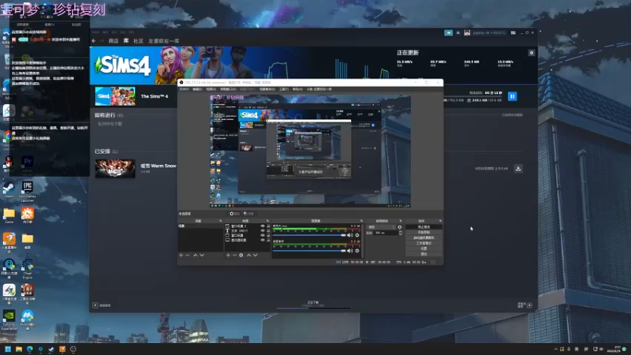Open File Explorer from taskbar
The image size is (631, 355).
19,349
